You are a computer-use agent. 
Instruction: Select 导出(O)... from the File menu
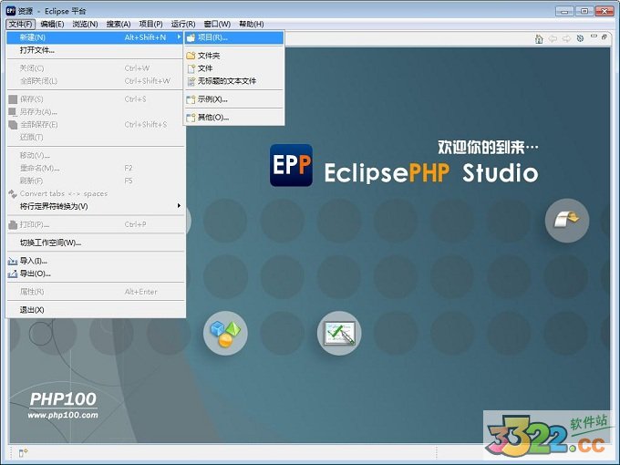click(95, 274)
